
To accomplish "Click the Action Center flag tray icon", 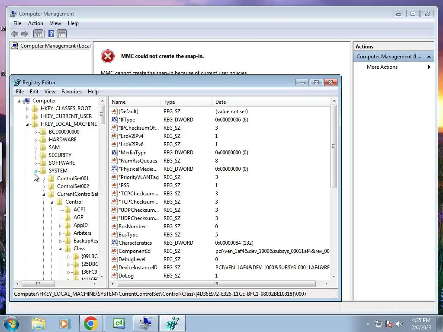I will 389,324.
